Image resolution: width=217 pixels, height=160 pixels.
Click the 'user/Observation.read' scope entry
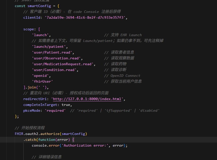point(57,58)
